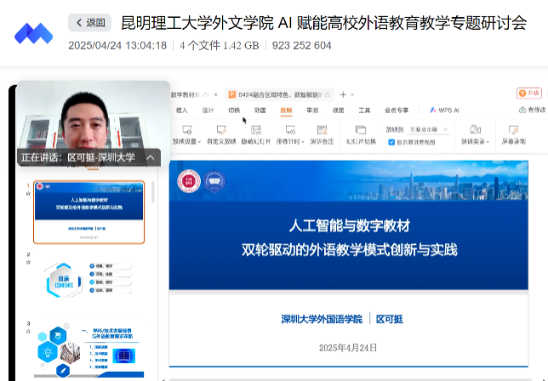Switch to the 审阅 ribbon tab
This screenshot has height=381, width=548.
pyautogui.click(x=312, y=110)
